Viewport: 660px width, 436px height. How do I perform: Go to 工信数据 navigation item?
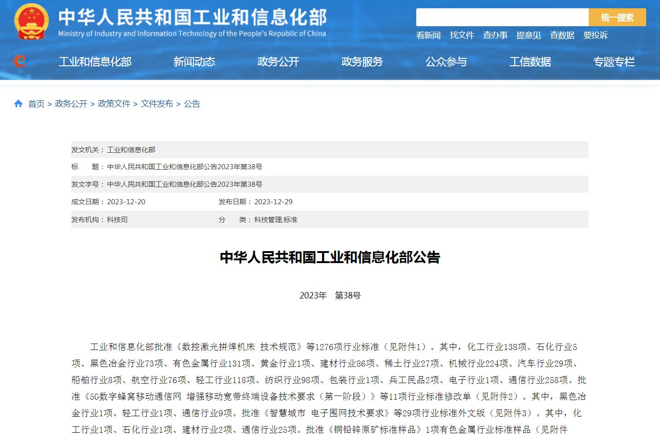530,62
